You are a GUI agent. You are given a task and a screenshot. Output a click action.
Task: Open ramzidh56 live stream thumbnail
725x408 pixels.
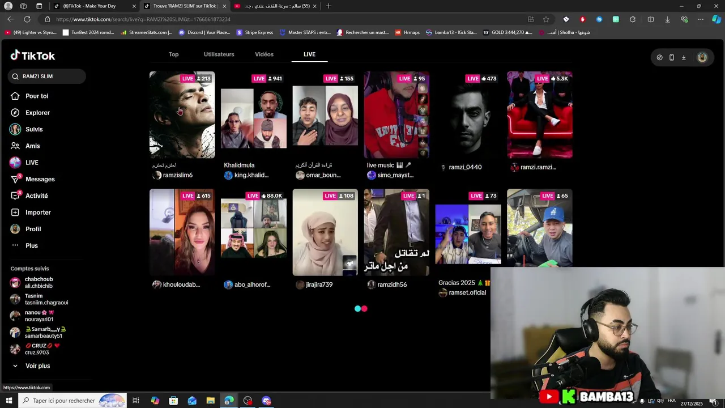[396, 232]
